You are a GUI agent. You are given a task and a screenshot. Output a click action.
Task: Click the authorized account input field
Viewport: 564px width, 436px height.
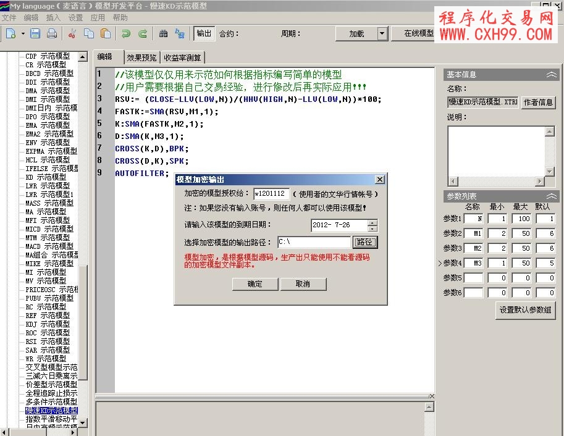(x=271, y=194)
